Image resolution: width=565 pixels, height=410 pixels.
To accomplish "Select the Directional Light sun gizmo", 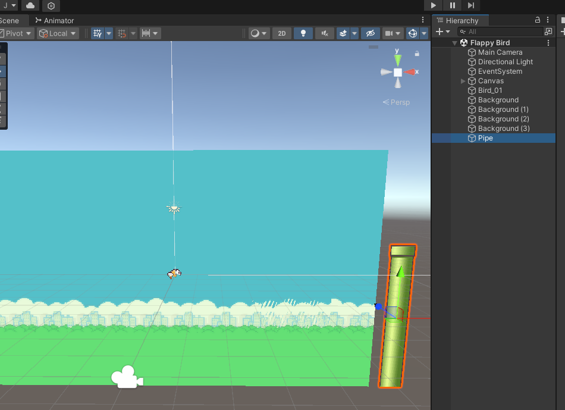I will click(x=174, y=208).
